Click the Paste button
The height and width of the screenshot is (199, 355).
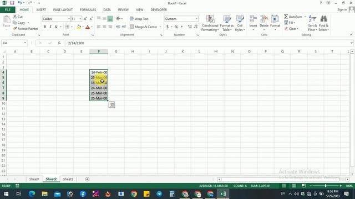coord(7,22)
